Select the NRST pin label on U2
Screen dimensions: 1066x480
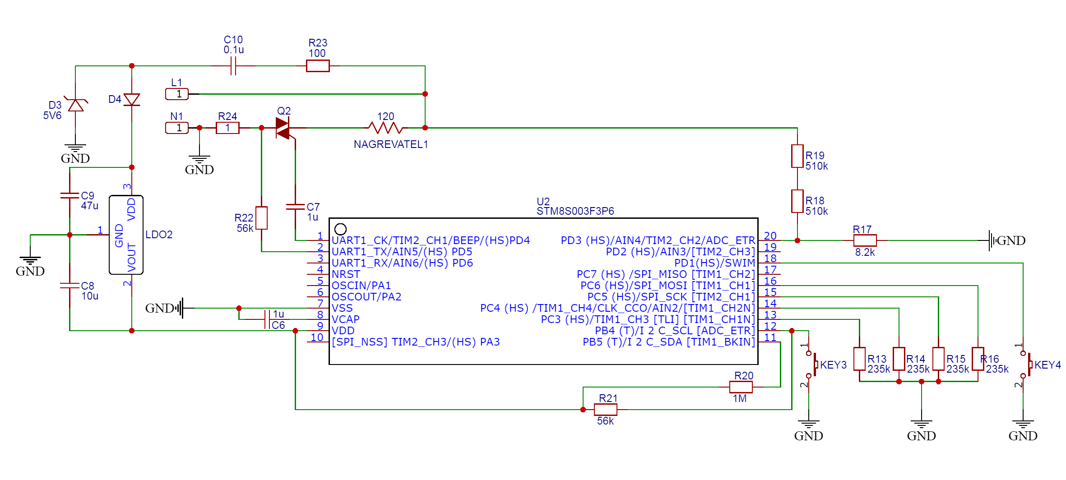pos(346,274)
